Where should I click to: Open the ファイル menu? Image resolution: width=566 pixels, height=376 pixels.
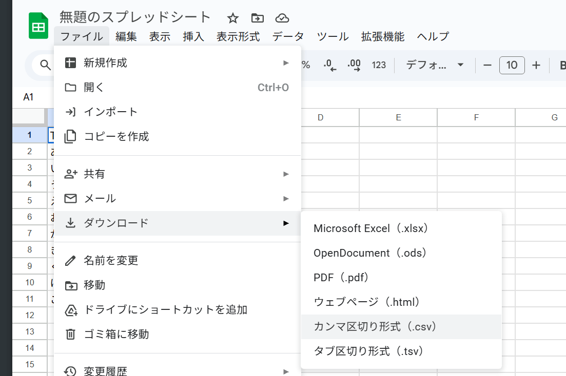tap(82, 36)
